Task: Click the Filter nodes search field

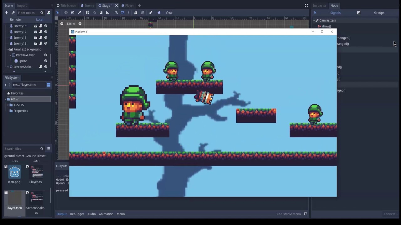Action: tap(30, 13)
